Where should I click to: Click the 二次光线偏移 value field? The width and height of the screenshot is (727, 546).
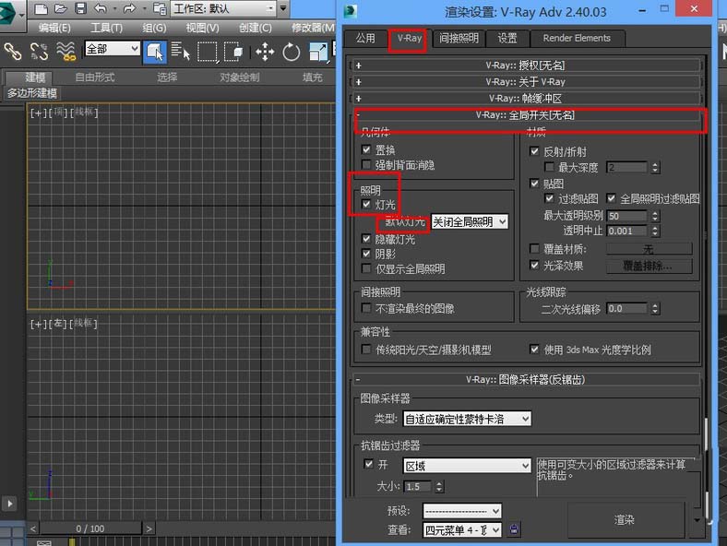tap(626, 308)
